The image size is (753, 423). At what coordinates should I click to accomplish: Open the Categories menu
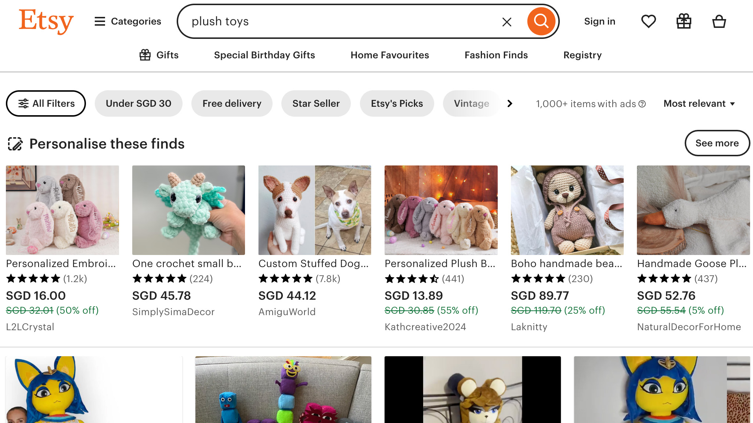tap(128, 21)
